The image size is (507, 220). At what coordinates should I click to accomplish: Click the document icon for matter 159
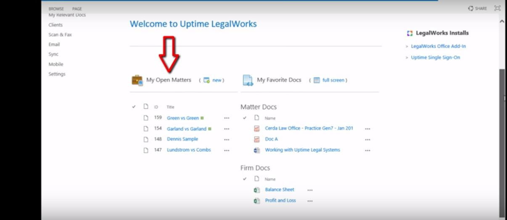click(x=146, y=118)
